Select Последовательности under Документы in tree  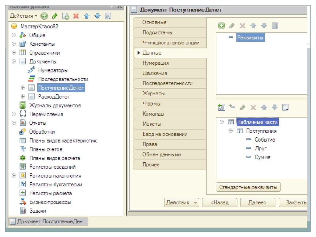63,79
